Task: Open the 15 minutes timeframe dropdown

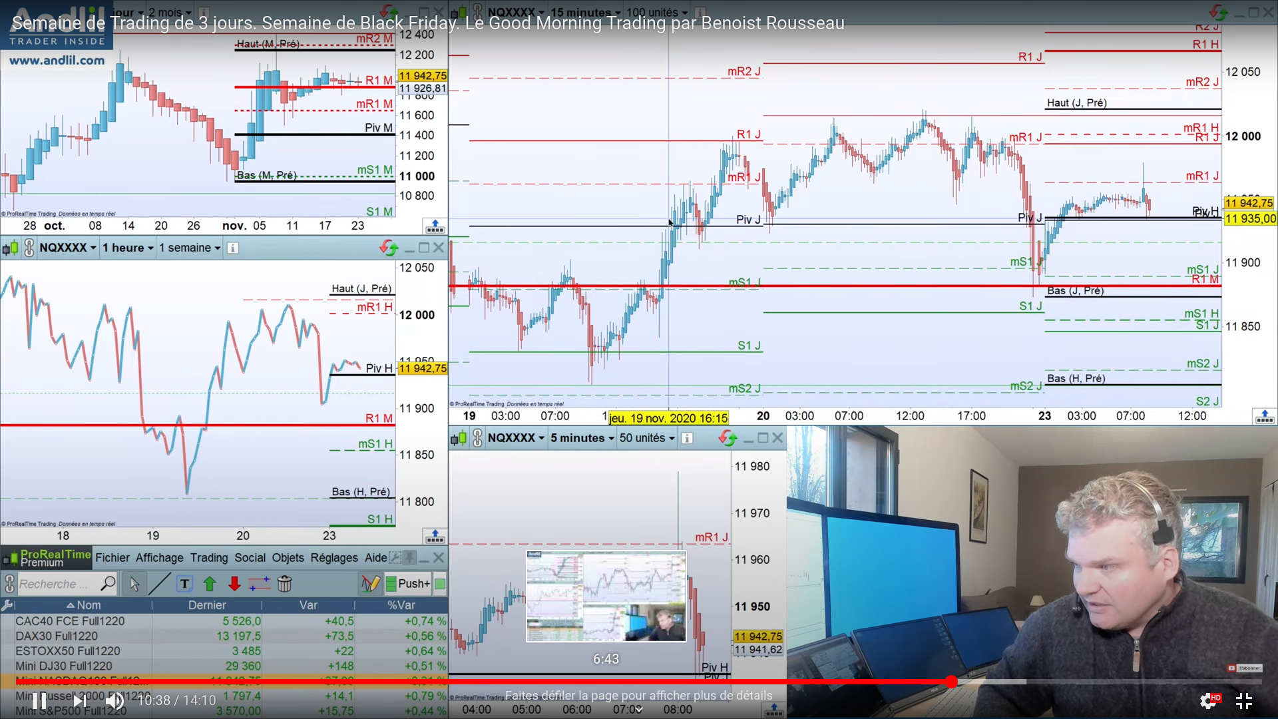Action: tap(586, 12)
